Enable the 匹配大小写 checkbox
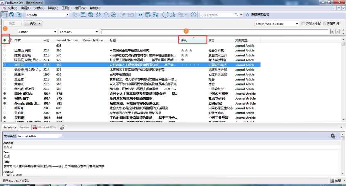 [x=303, y=24]
